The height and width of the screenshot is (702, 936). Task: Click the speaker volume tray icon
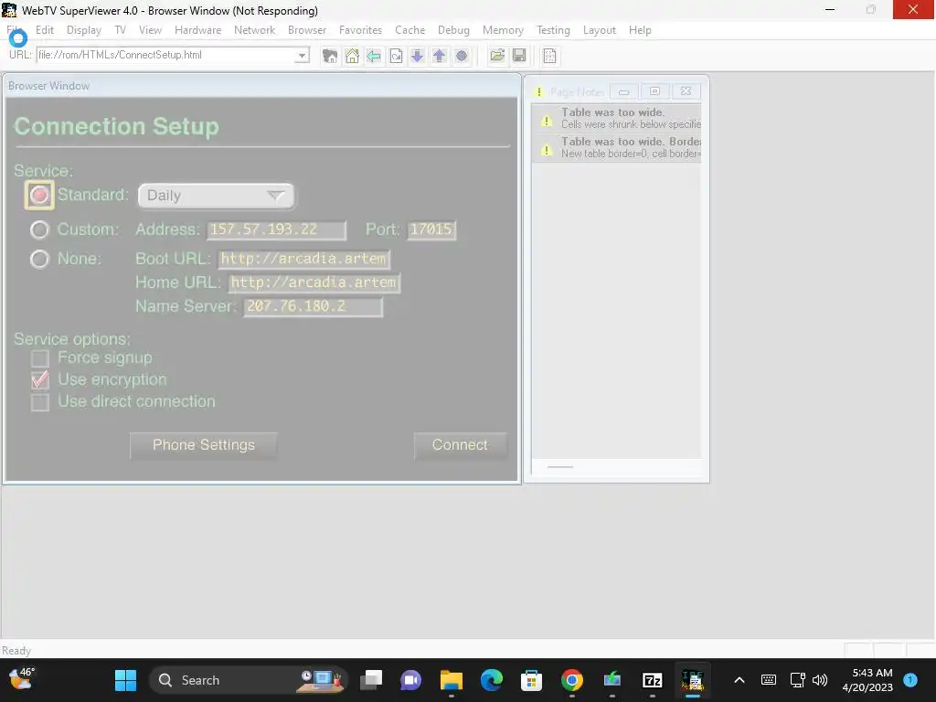pyautogui.click(x=820, y=680)
